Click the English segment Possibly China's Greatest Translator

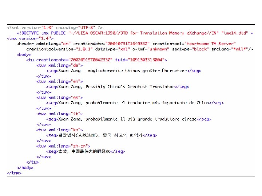click(x=118, y=87)
